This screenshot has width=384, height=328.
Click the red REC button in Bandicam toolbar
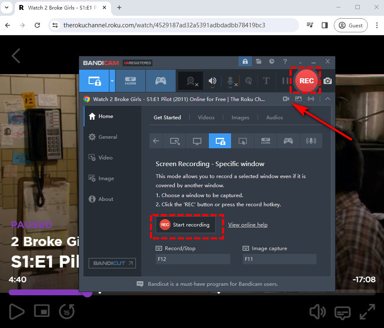coord(306,81)
